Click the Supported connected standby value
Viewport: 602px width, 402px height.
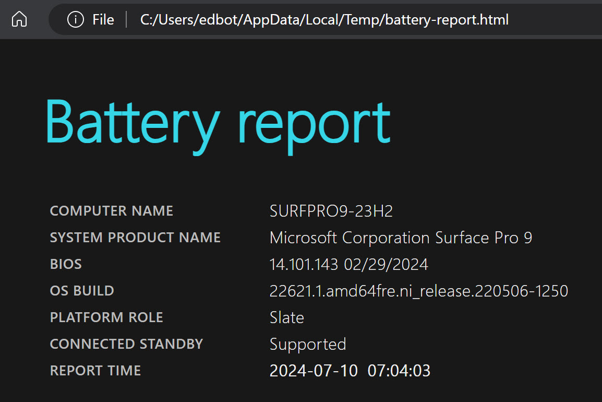308,344
